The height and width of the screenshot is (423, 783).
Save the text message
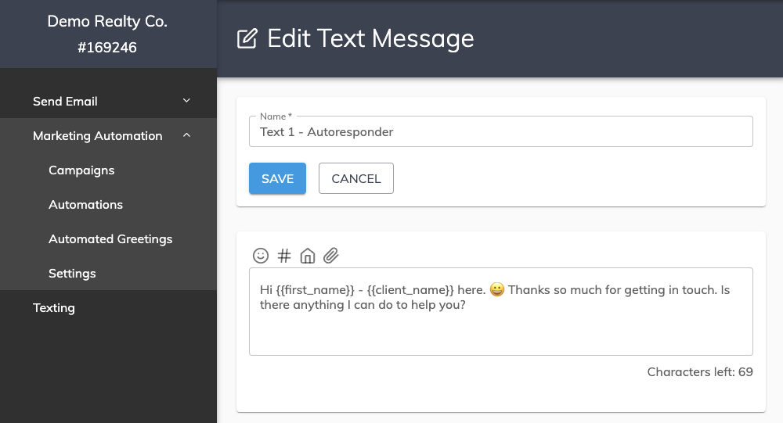click(278, 178)
